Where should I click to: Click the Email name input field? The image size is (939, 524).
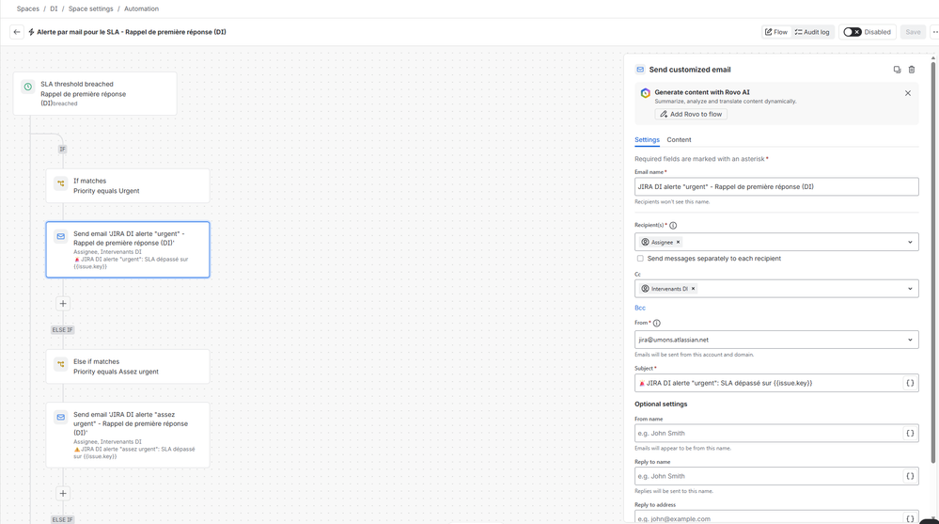tap(776, 186)
